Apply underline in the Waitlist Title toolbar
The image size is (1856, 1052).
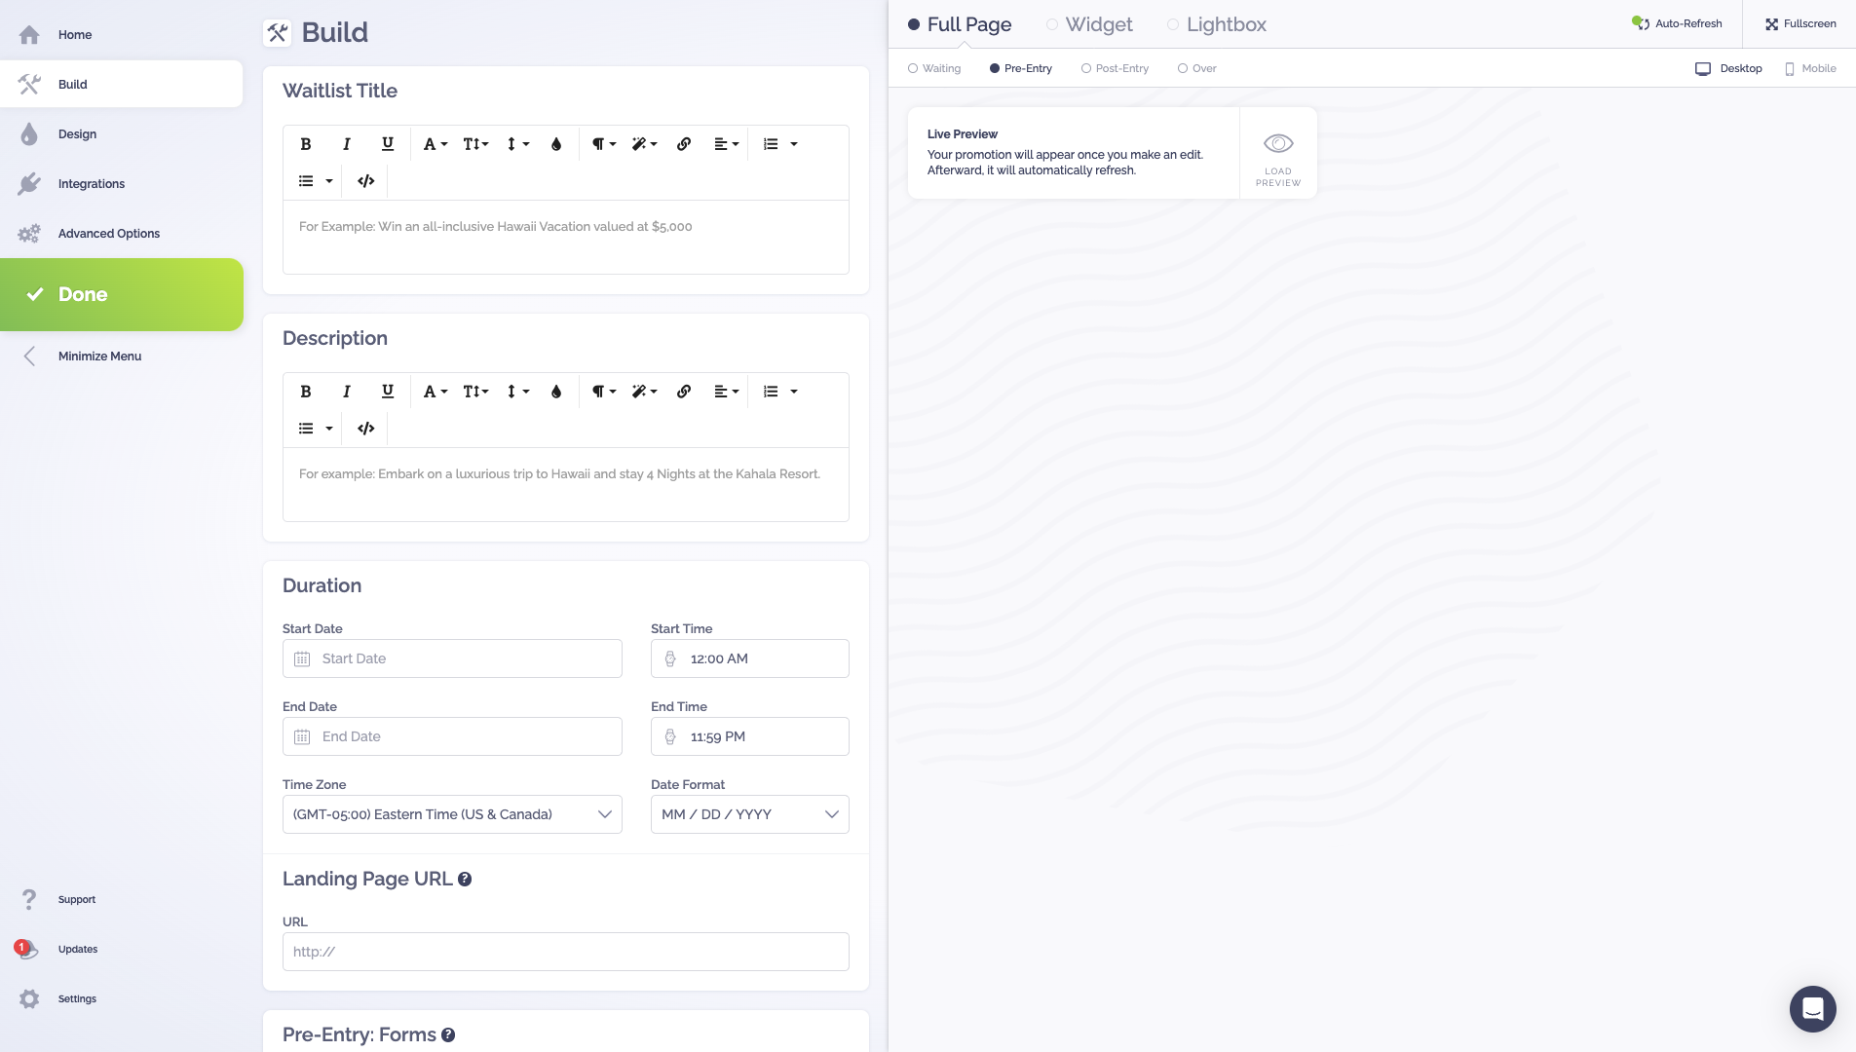point(387,143)
